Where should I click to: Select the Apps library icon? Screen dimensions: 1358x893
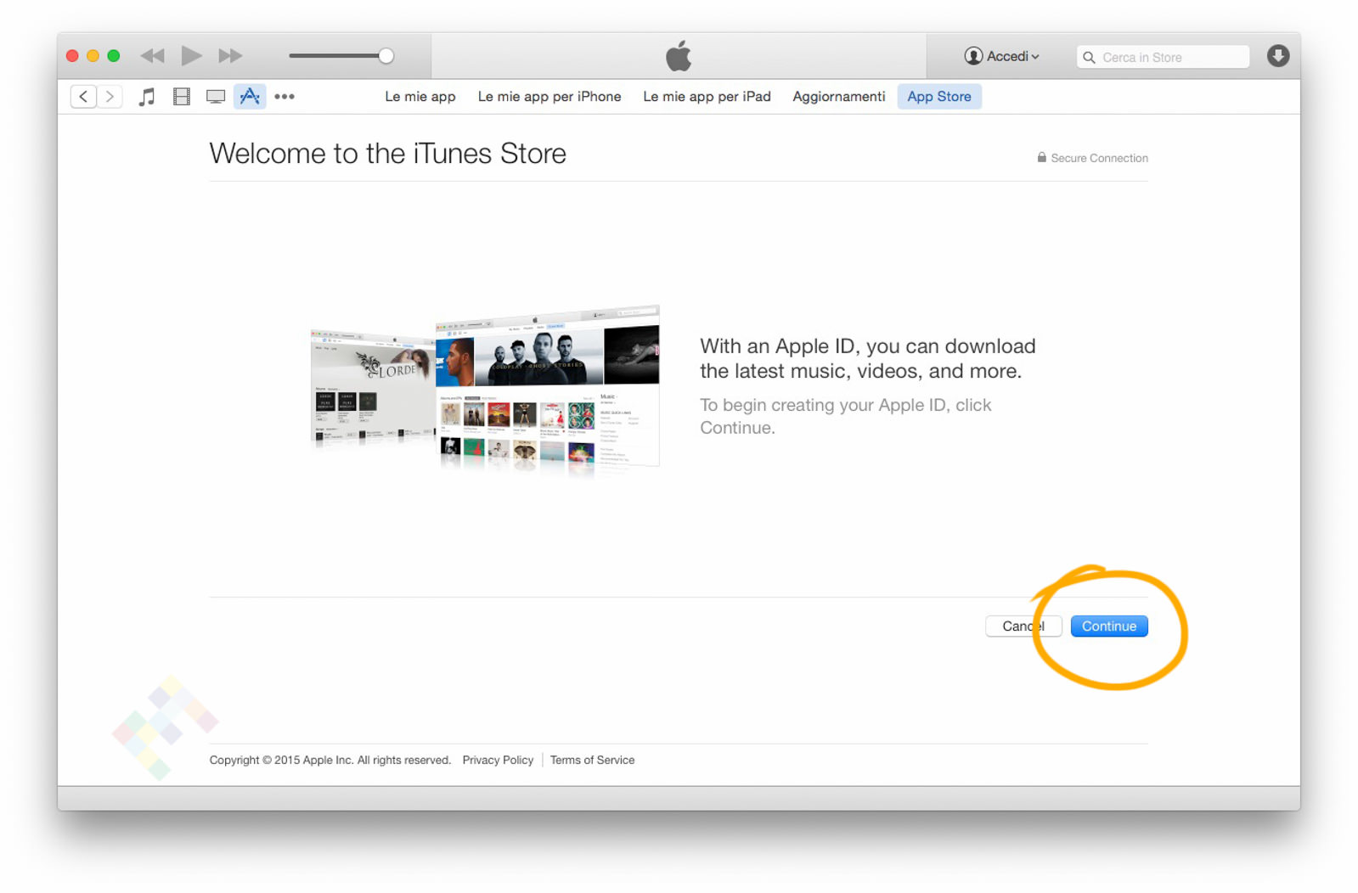[250, 97]
